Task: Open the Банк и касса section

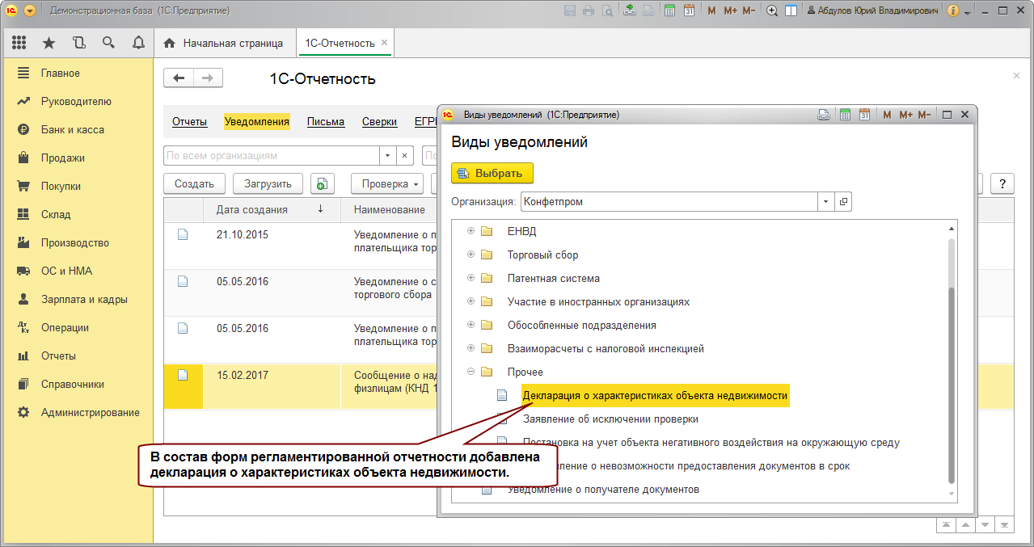Action: tap(72, 129)
